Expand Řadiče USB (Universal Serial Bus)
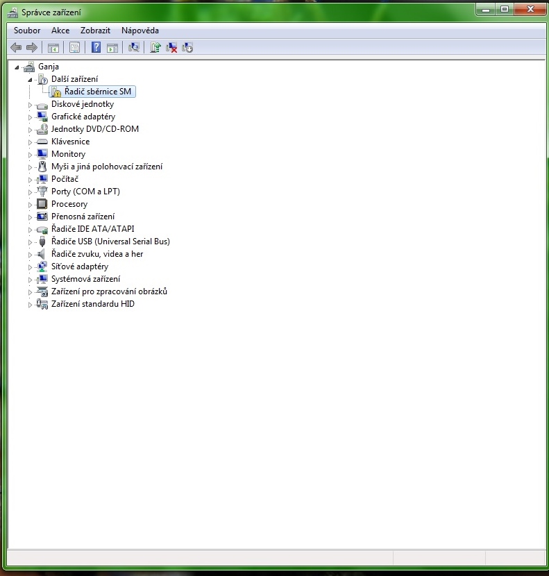This screenshot has width=549, height=576. [x=30, y=242]
